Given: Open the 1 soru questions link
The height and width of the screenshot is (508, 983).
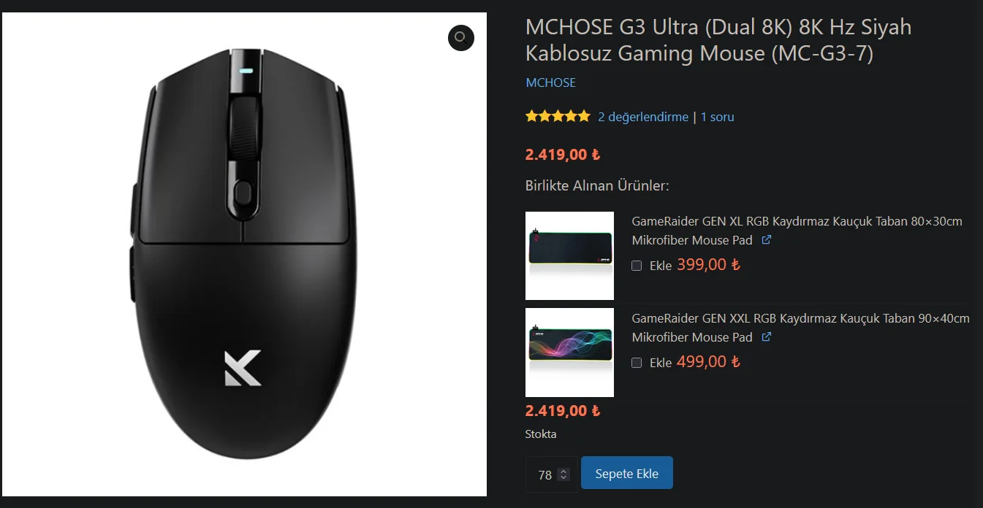Looking at the screenshot, I should pos(718,117).
